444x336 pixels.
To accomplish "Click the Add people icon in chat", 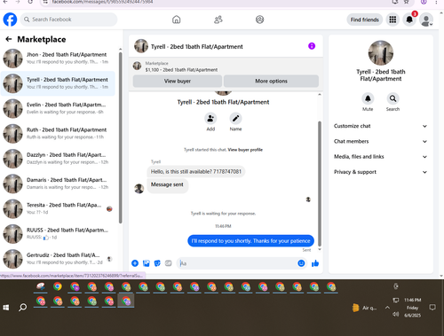I will [x=210, y=119].
